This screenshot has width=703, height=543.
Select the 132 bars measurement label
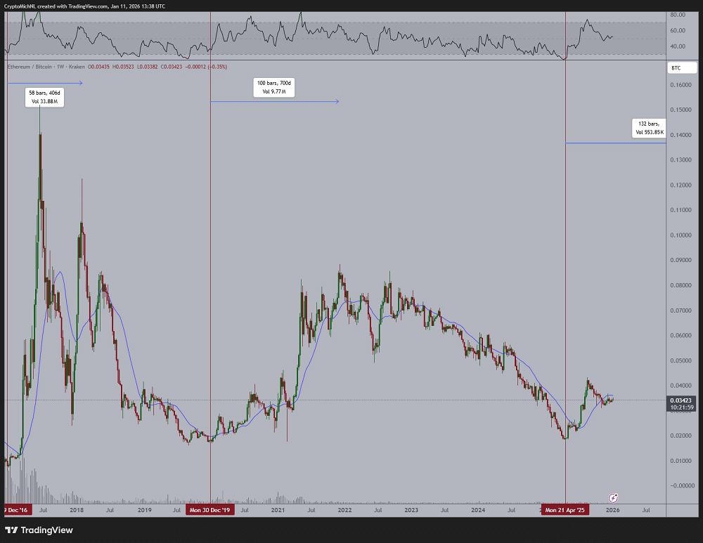coord(648,127)
